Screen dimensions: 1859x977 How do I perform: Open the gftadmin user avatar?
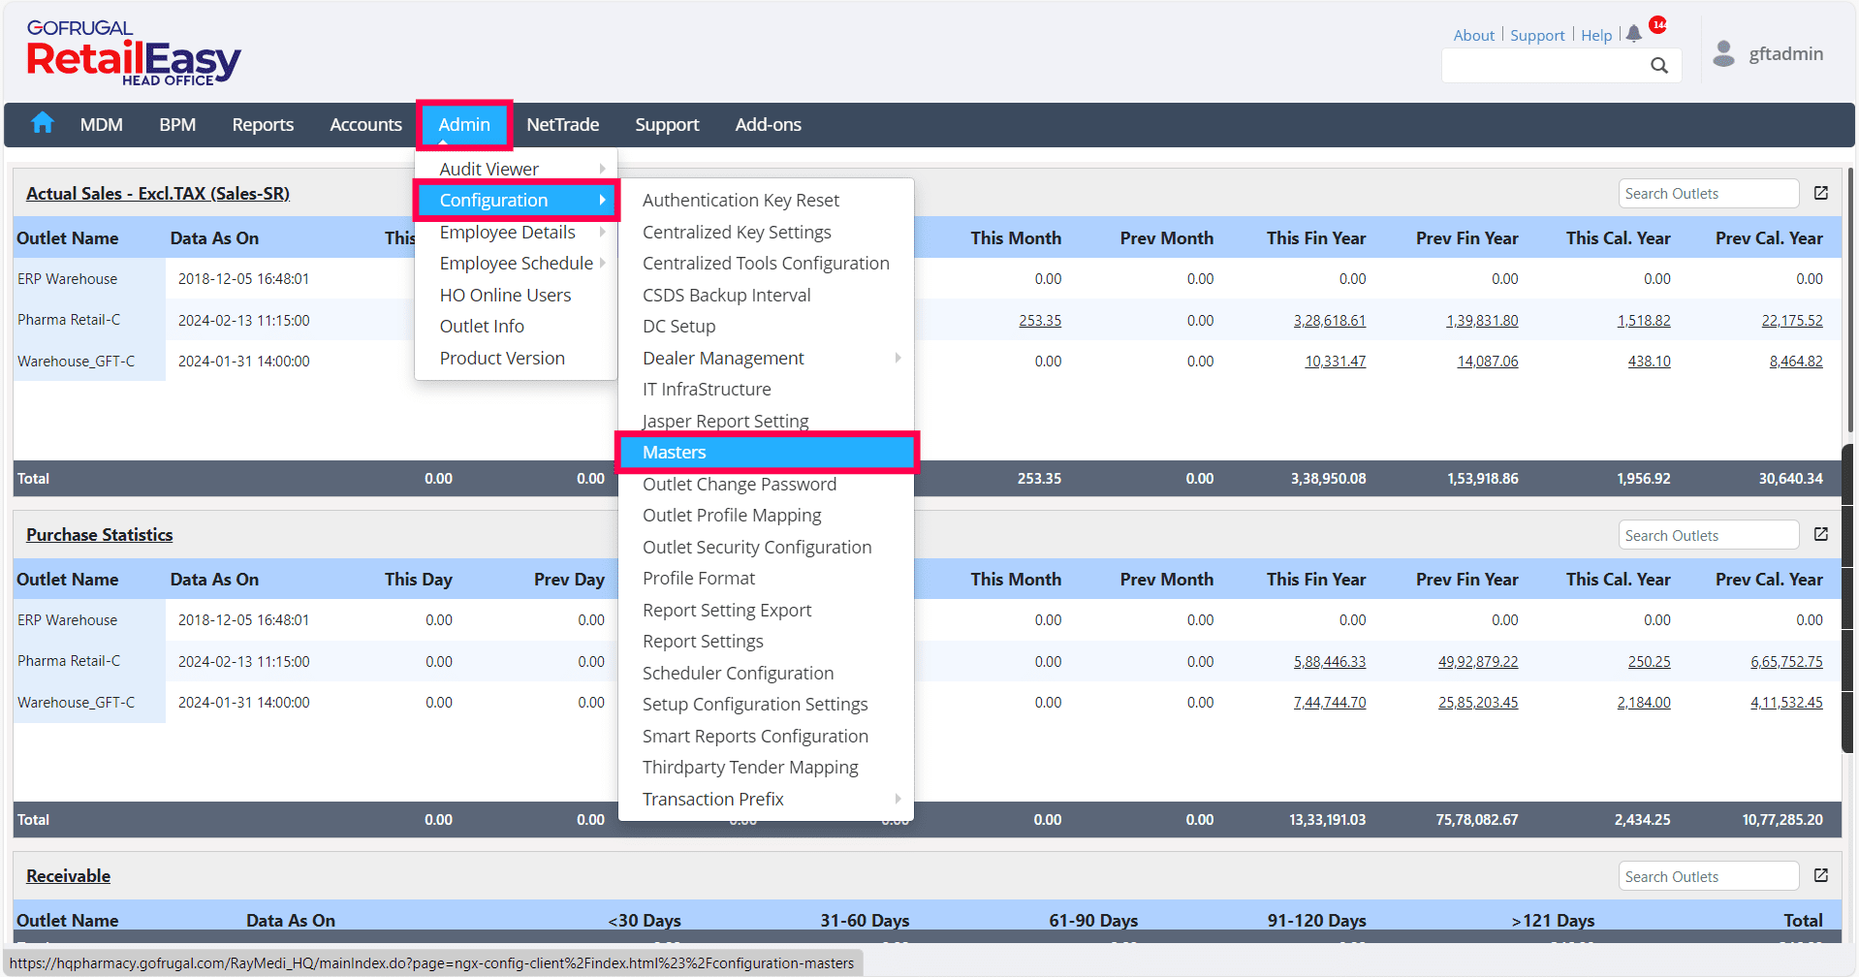[1723, 53]
